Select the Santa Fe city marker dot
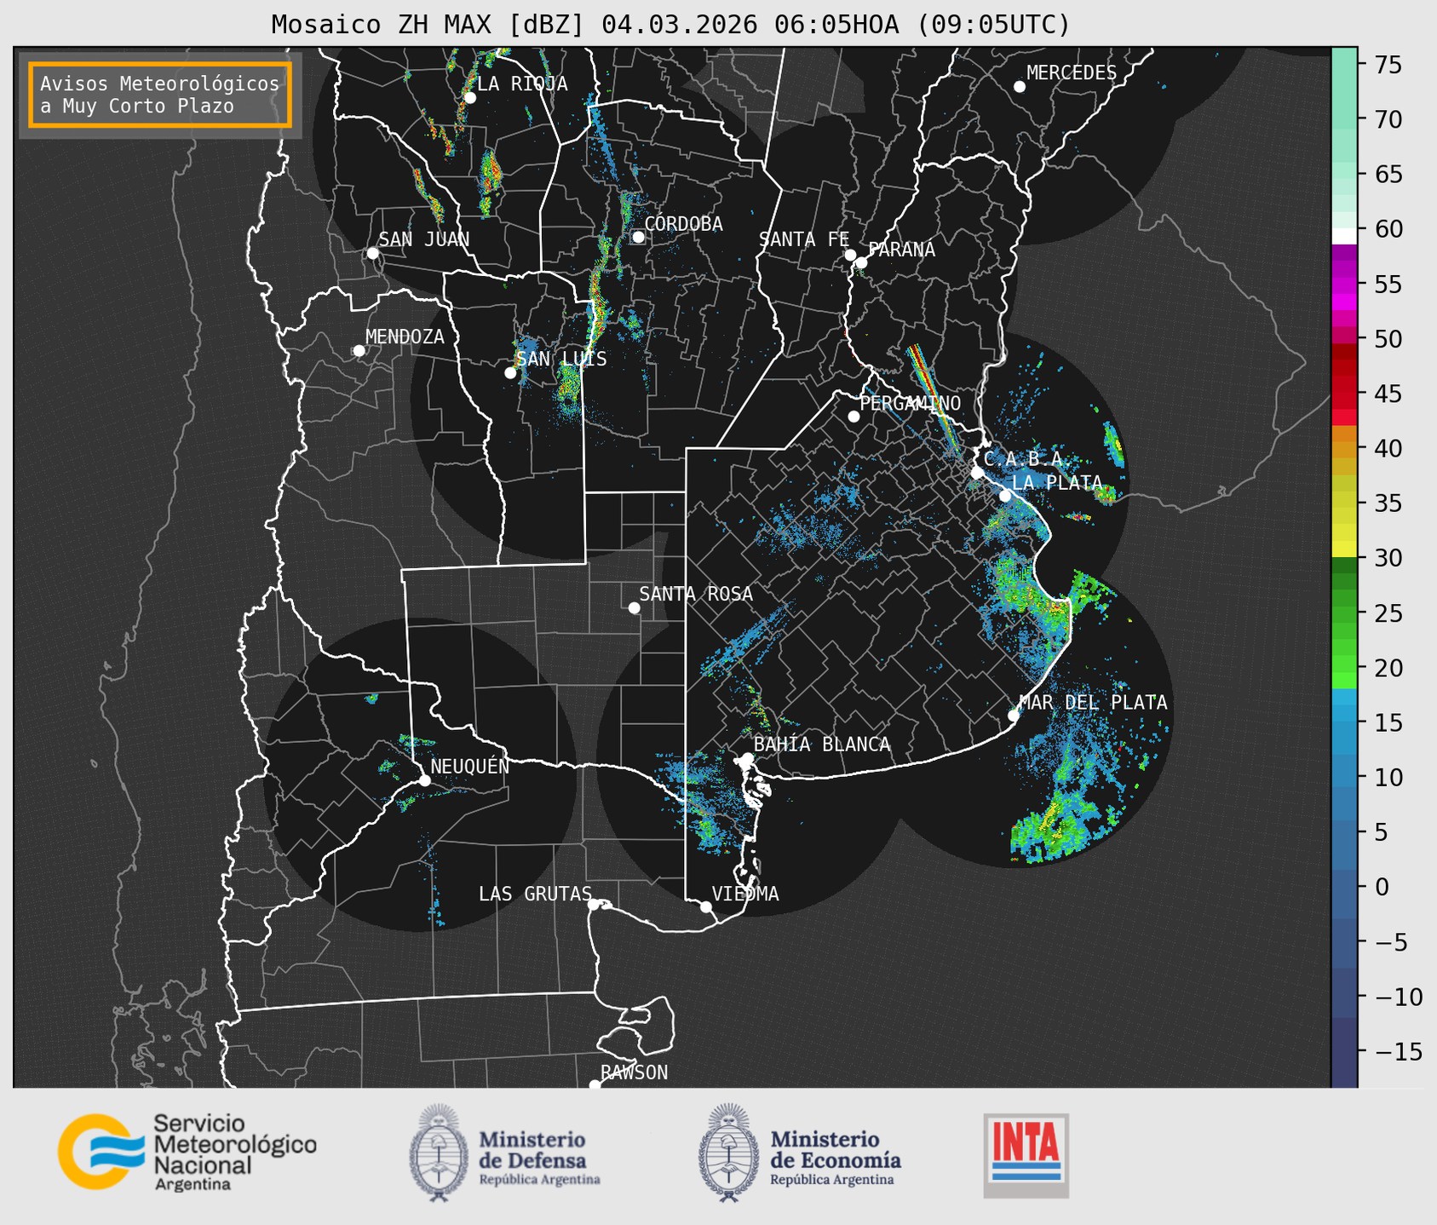1437x1225 pixels. [x=850, y=255]
